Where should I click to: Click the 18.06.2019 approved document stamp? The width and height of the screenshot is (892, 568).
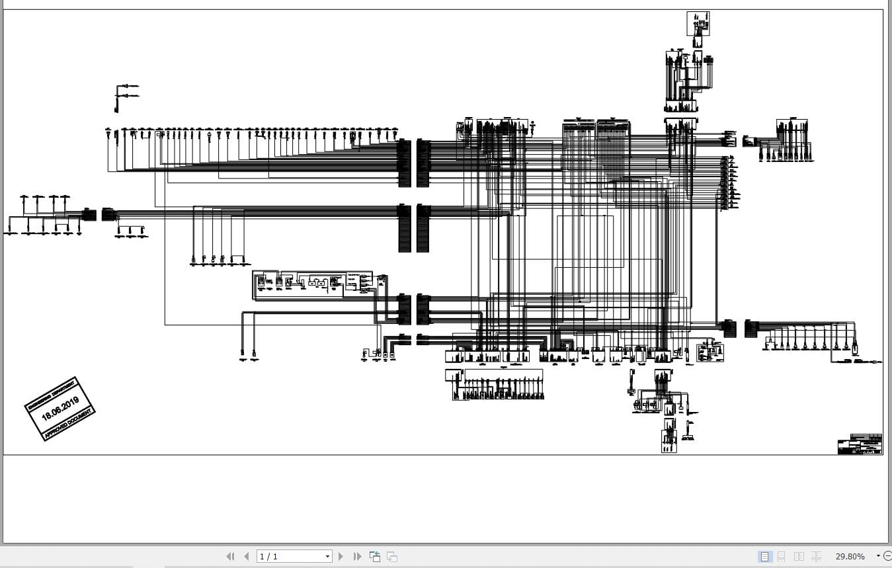[x=60, y=409]
